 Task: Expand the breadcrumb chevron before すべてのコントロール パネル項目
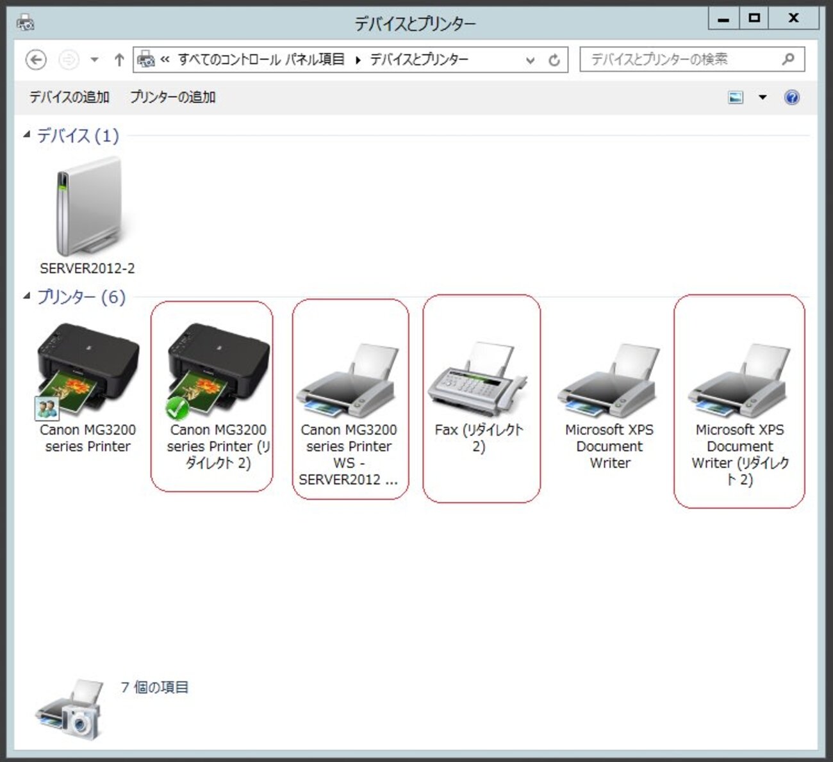click(165, 60)
